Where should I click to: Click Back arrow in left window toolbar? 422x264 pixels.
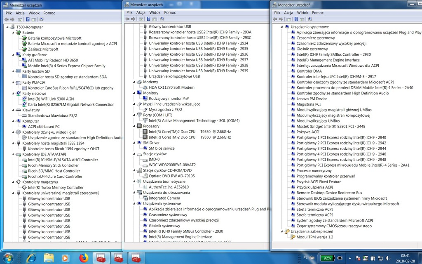(x=7, y=19)
